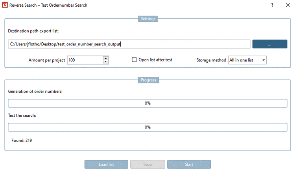Increase Amount per project with up arrow
This screenshot has width=295, height=177.
105,58
